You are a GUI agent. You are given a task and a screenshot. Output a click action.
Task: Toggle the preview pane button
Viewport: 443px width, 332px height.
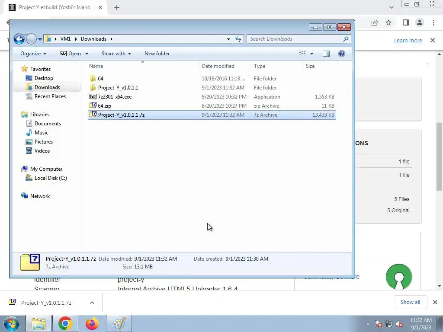click(x=326, y=54)
